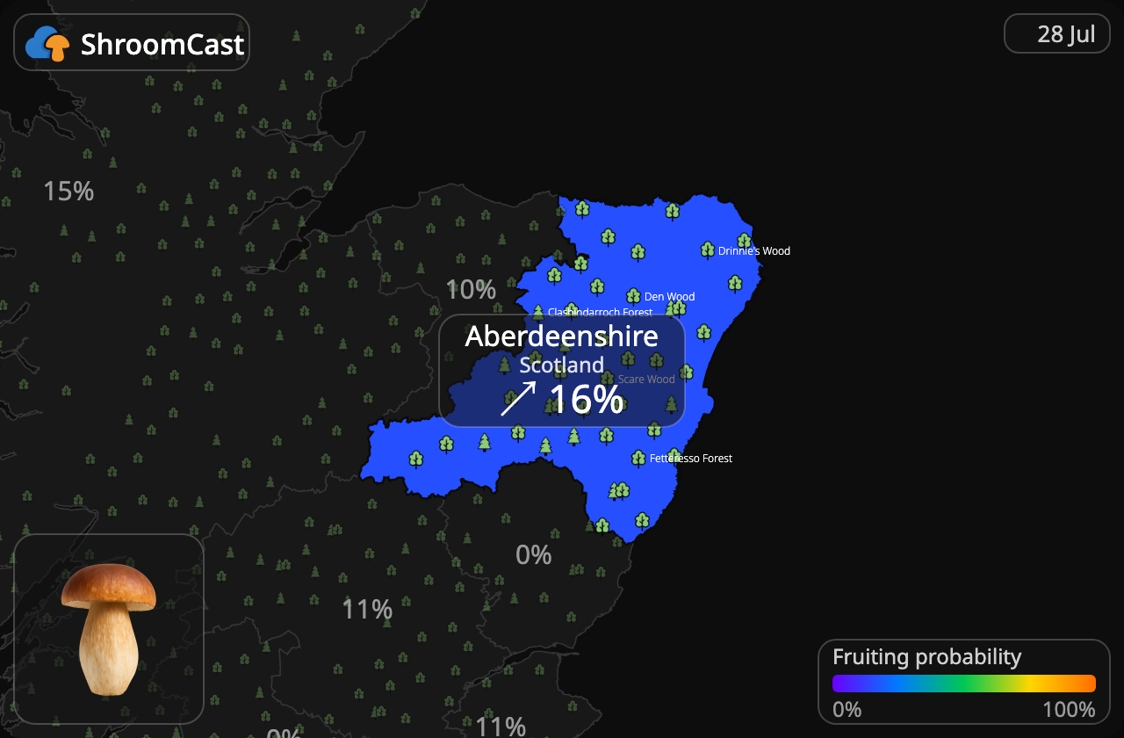The width and height of the screenshot is (1124, 738).
Task: Click the 16% fruiting probability value
Action: (x=587, y=400)
